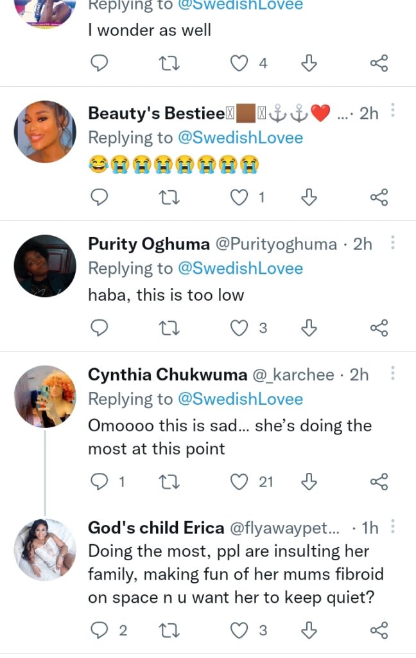Open God's child Erica's profile name
Screen dimensions: 416x658
[x=156, y=528]
